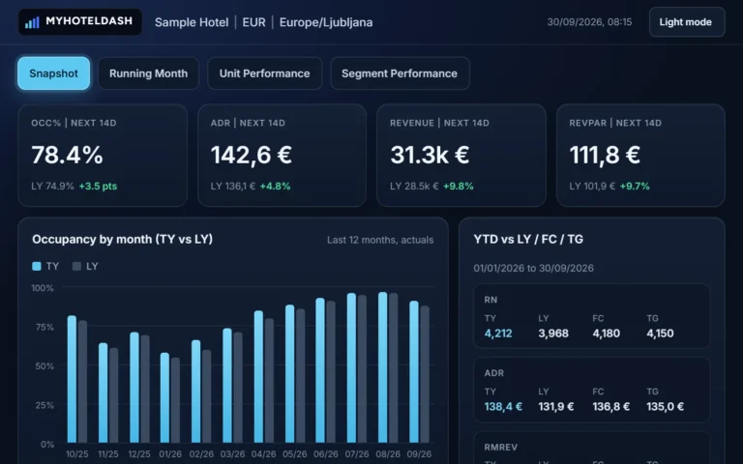Image resolution: width=743 pixels, height=464 pixels.
Task: Click the Occupancy by month chart title
Action: (x=122, y=239)
